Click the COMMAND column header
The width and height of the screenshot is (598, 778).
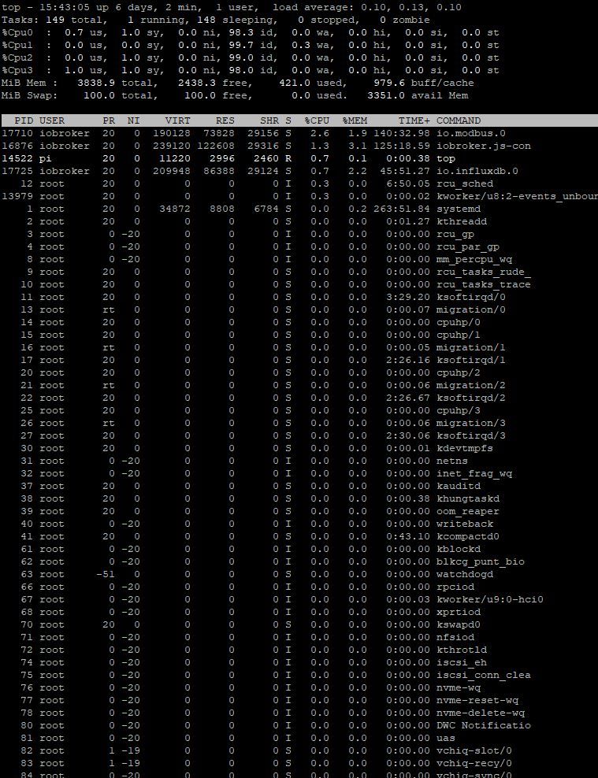[459, 120]
